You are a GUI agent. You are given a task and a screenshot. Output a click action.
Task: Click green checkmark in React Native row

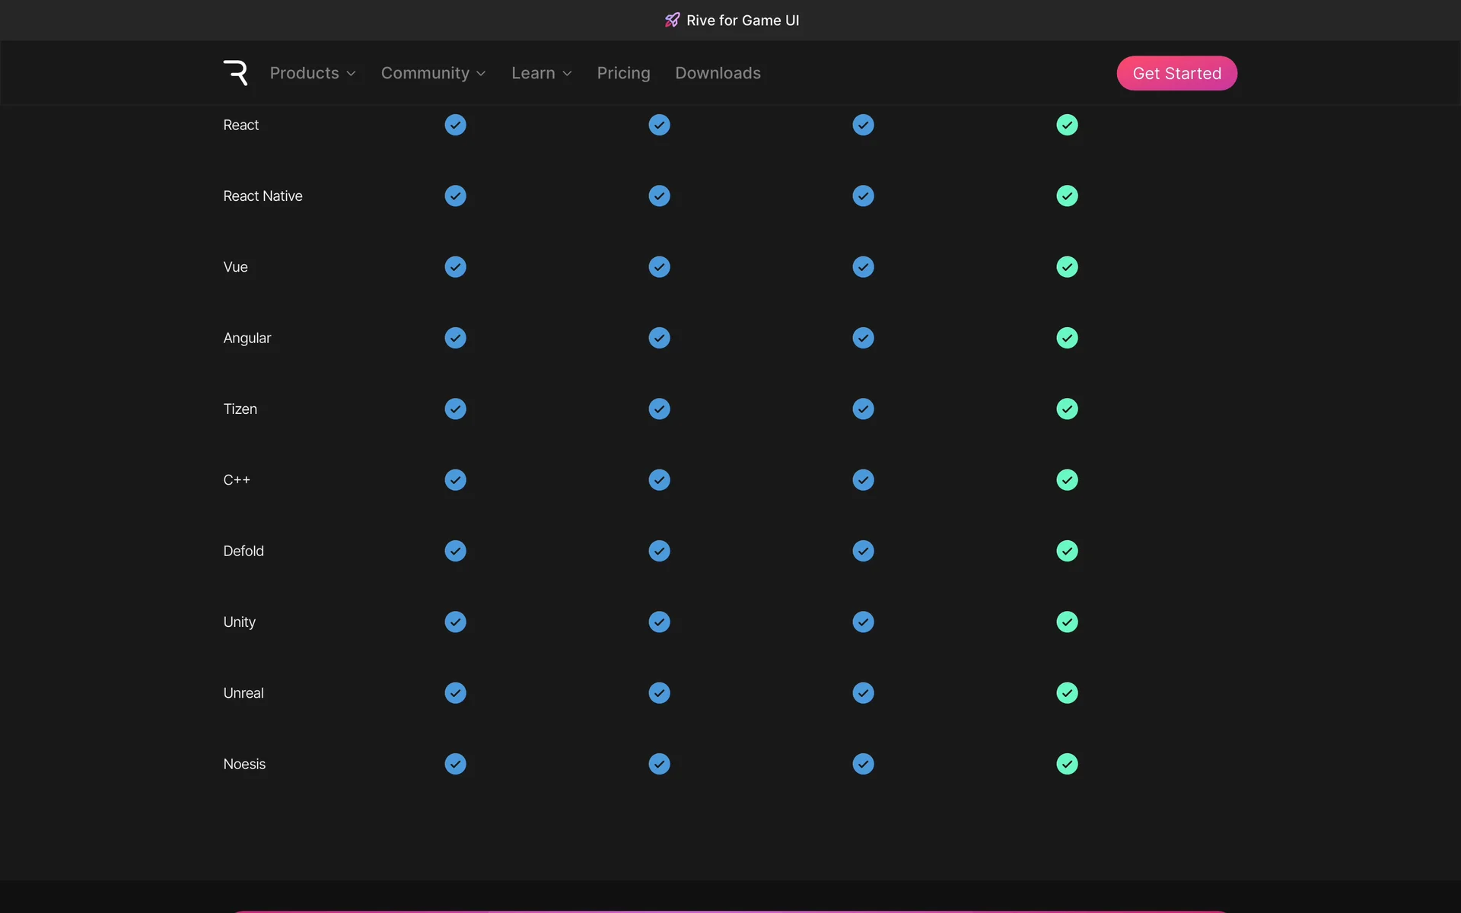tap(1067, 196)
